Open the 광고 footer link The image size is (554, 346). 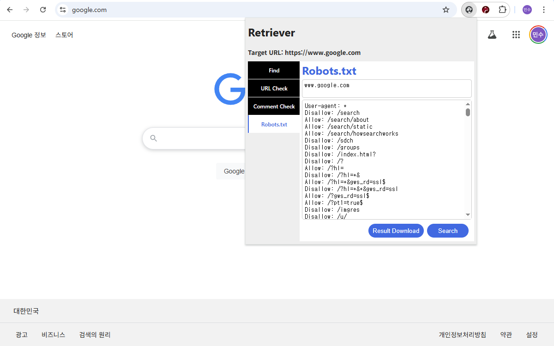[21, 334]
